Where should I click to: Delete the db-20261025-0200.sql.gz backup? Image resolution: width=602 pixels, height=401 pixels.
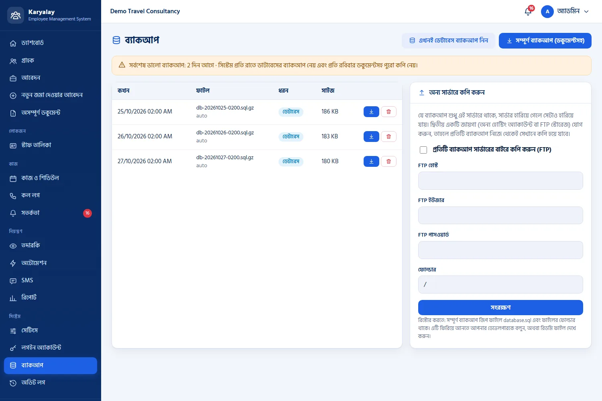pyautogui.click(x=388, y=112)
